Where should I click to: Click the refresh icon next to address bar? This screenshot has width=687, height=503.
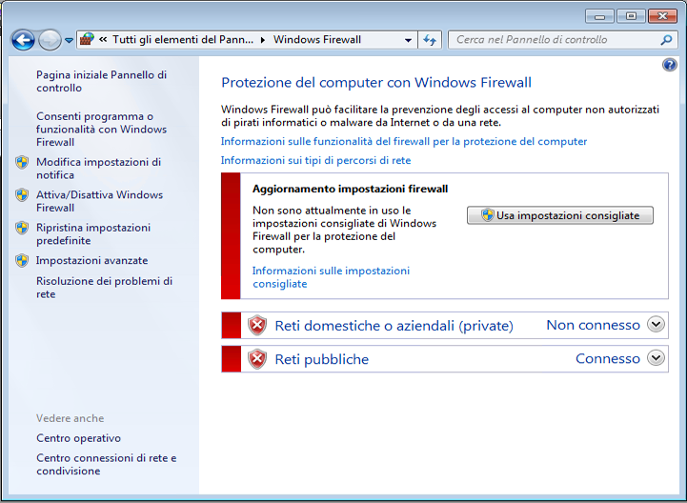(430, 40)
